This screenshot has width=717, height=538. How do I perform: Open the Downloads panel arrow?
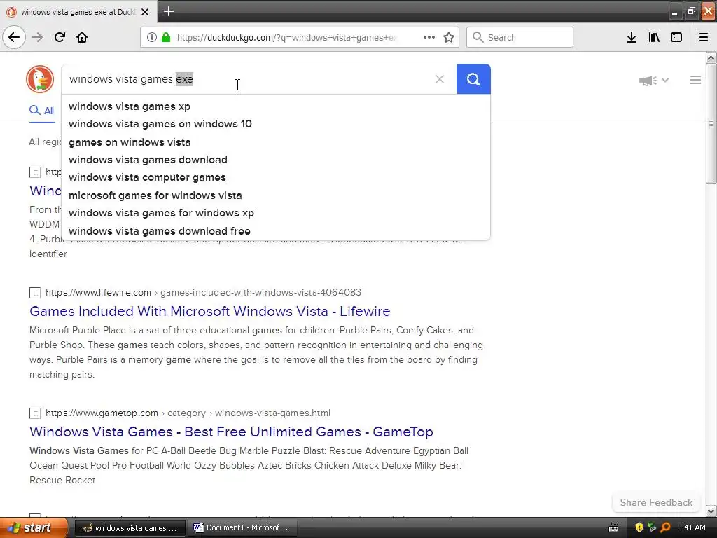(632, 37)
